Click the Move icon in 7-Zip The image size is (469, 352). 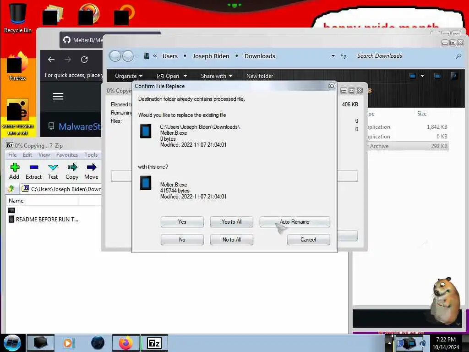[x=91, y=171]
